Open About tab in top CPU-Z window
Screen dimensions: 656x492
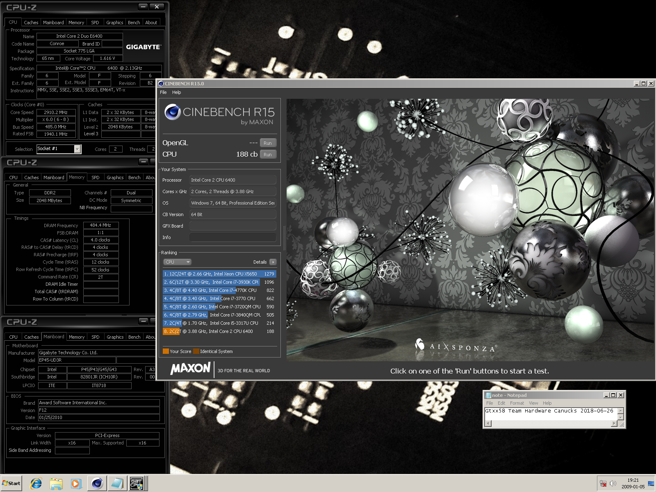pyautogui.click(x=151, y=23)
